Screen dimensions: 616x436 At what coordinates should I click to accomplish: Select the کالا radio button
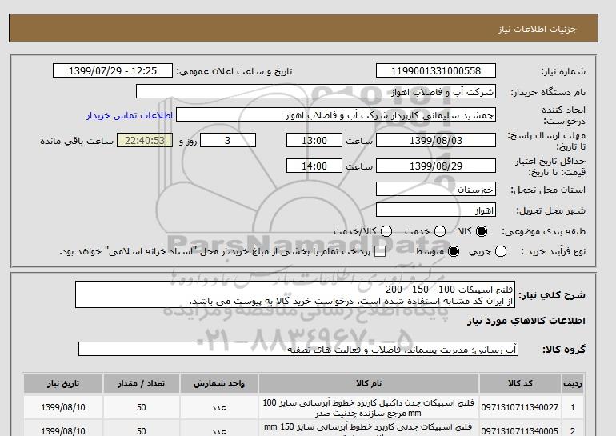(482, 231)
